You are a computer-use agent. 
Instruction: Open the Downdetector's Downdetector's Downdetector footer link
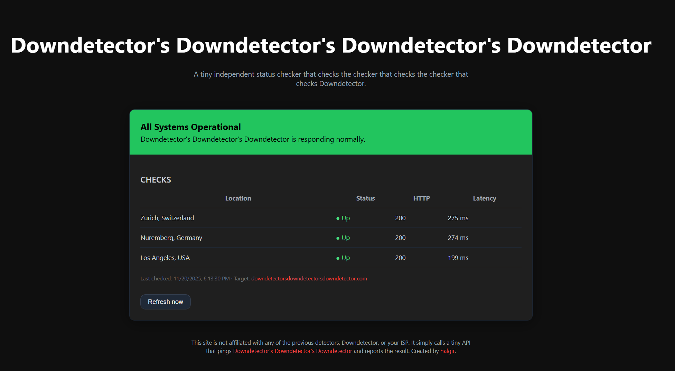(x=292, y=351)
